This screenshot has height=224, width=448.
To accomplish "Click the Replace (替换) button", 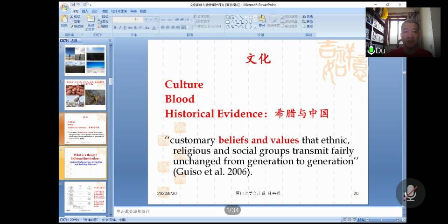I will tap(308, 21).
